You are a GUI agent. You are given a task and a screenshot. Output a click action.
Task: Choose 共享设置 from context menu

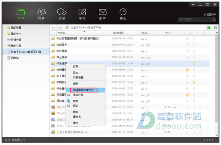(86, 78)
